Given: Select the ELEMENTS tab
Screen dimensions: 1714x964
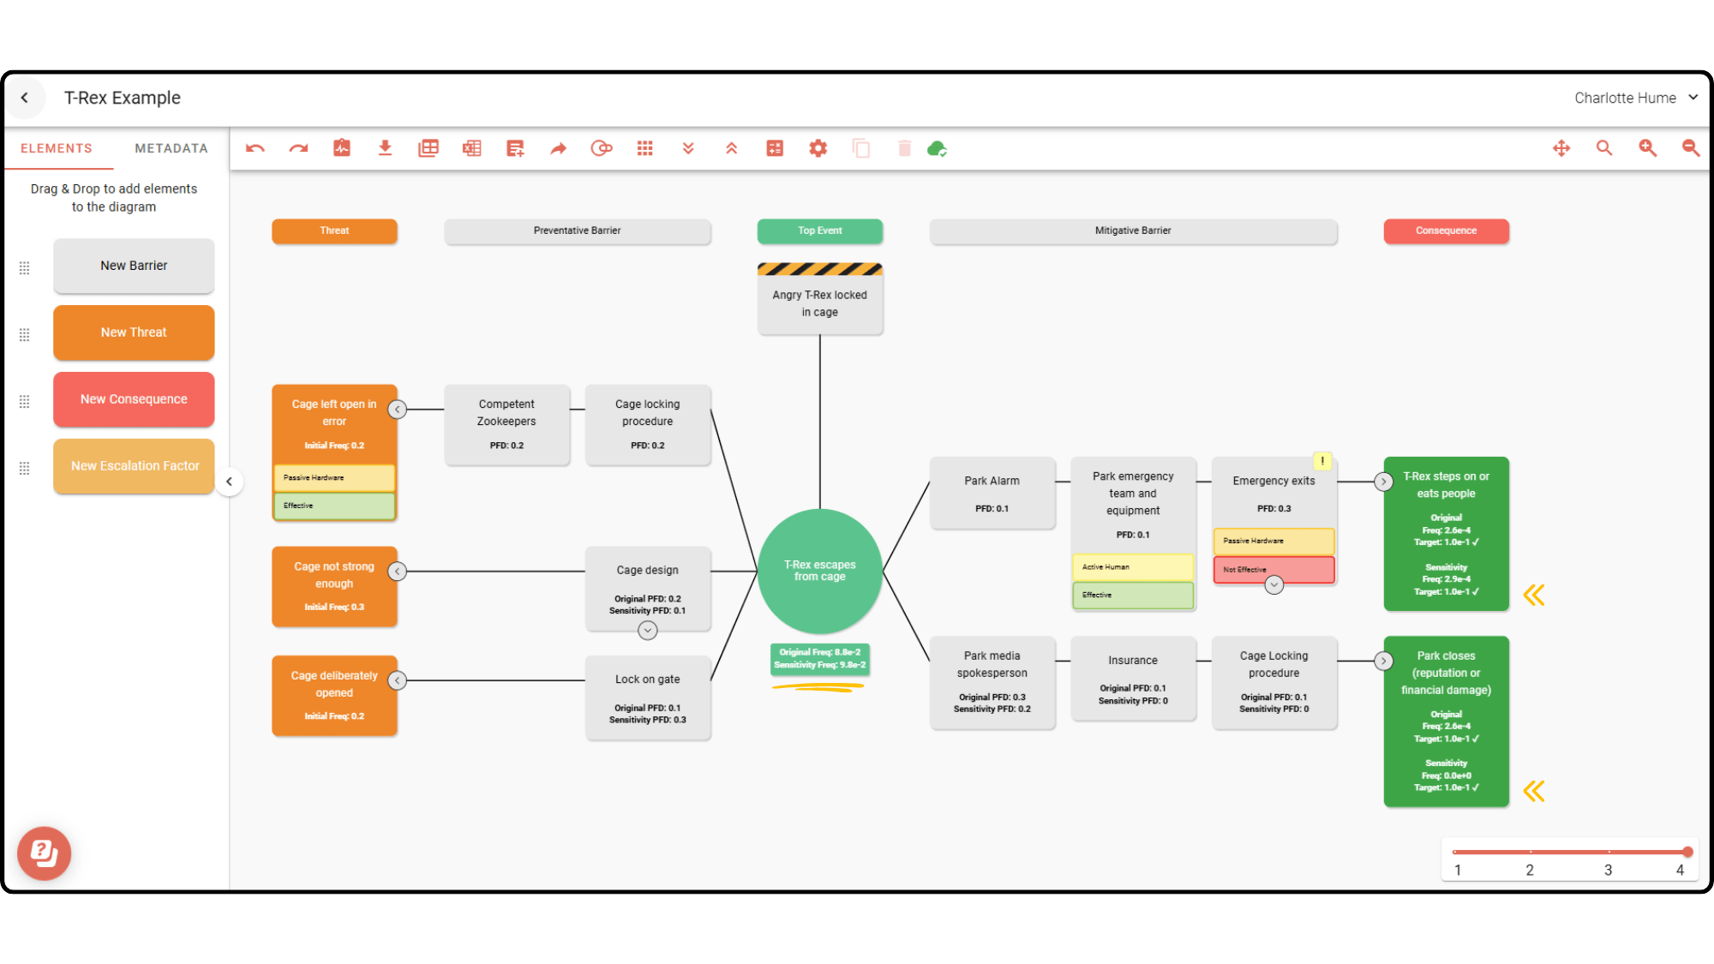Looking at the screenshot, I should 57,147.
